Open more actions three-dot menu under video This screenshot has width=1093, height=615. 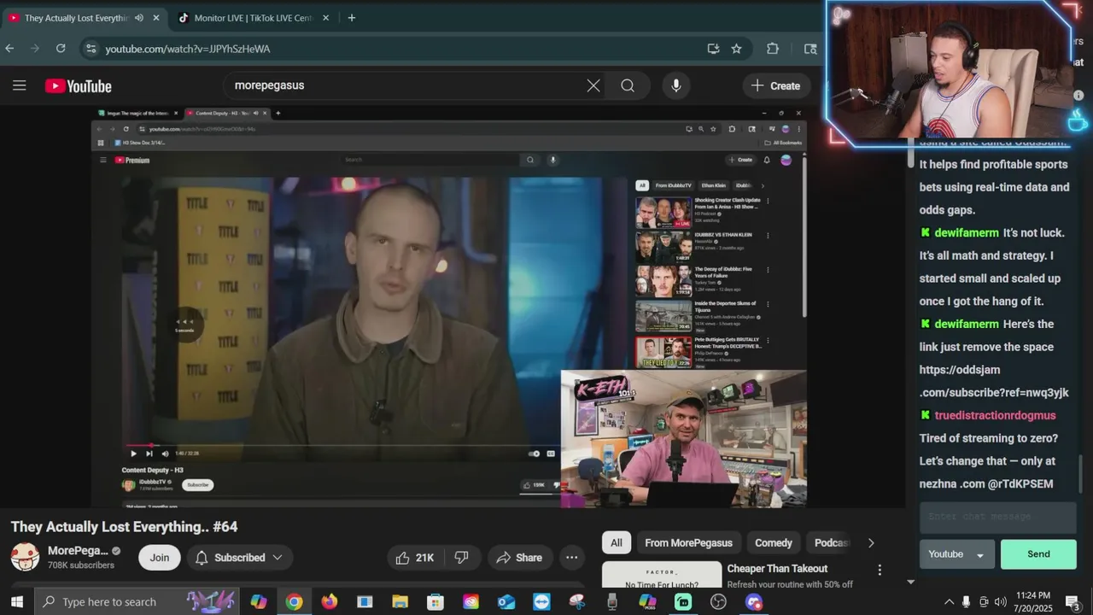(572, 558)
